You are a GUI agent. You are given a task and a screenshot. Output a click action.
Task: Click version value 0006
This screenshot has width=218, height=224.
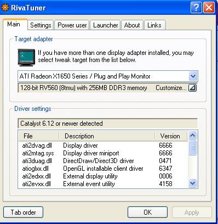tap(165, 176)
